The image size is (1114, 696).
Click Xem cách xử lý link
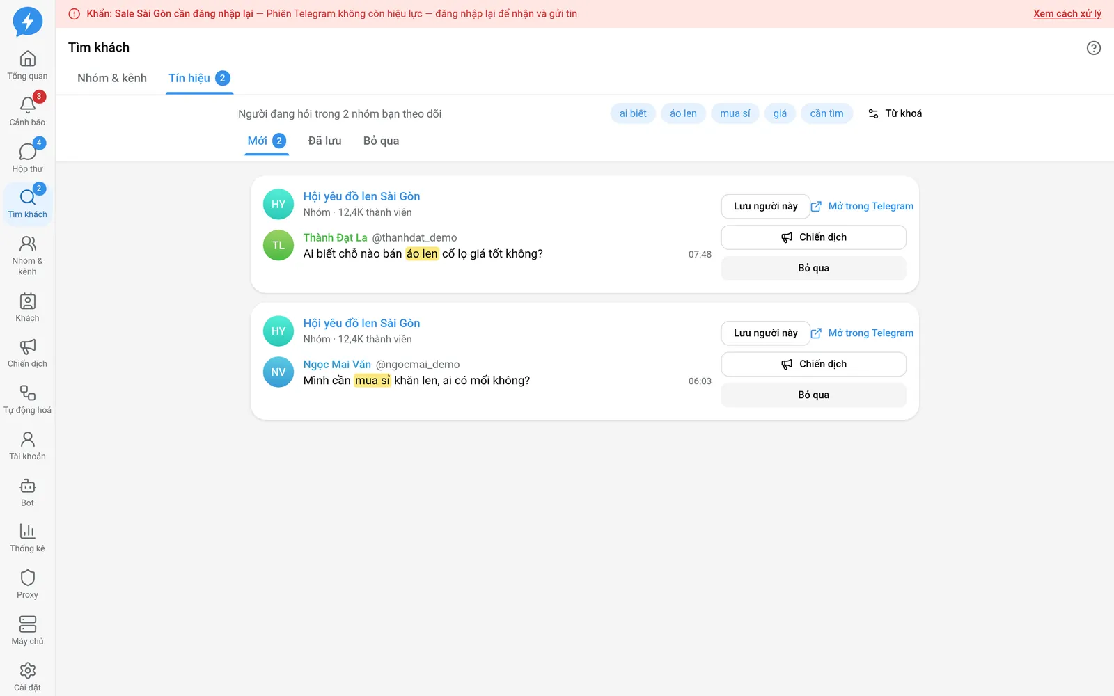point(1067,14)
